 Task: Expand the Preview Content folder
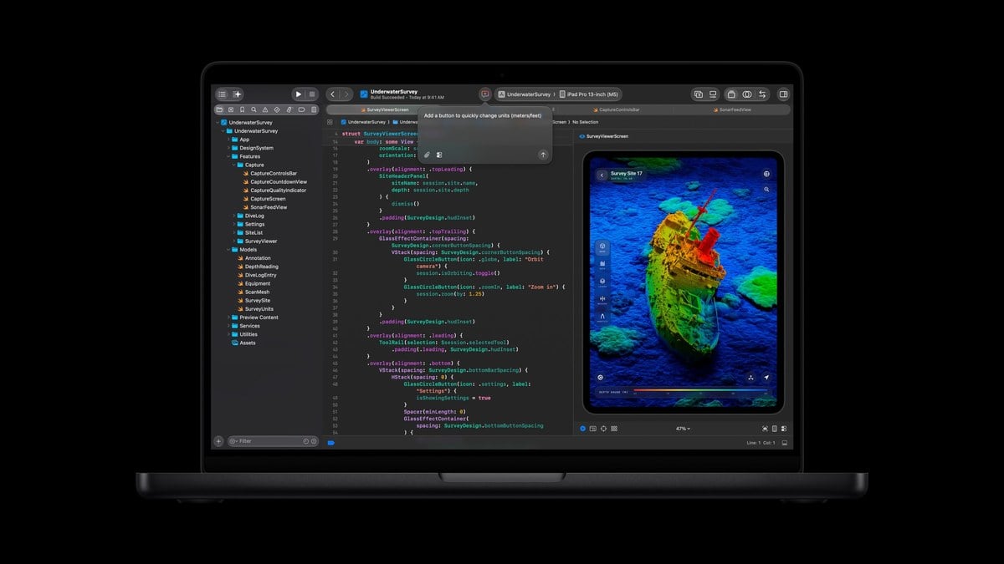click(229, 318)
